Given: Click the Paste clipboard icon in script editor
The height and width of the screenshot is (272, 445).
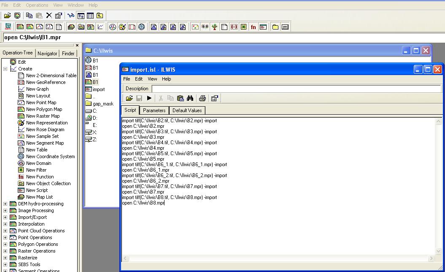Looking at the screenshot, I should 181,98.
